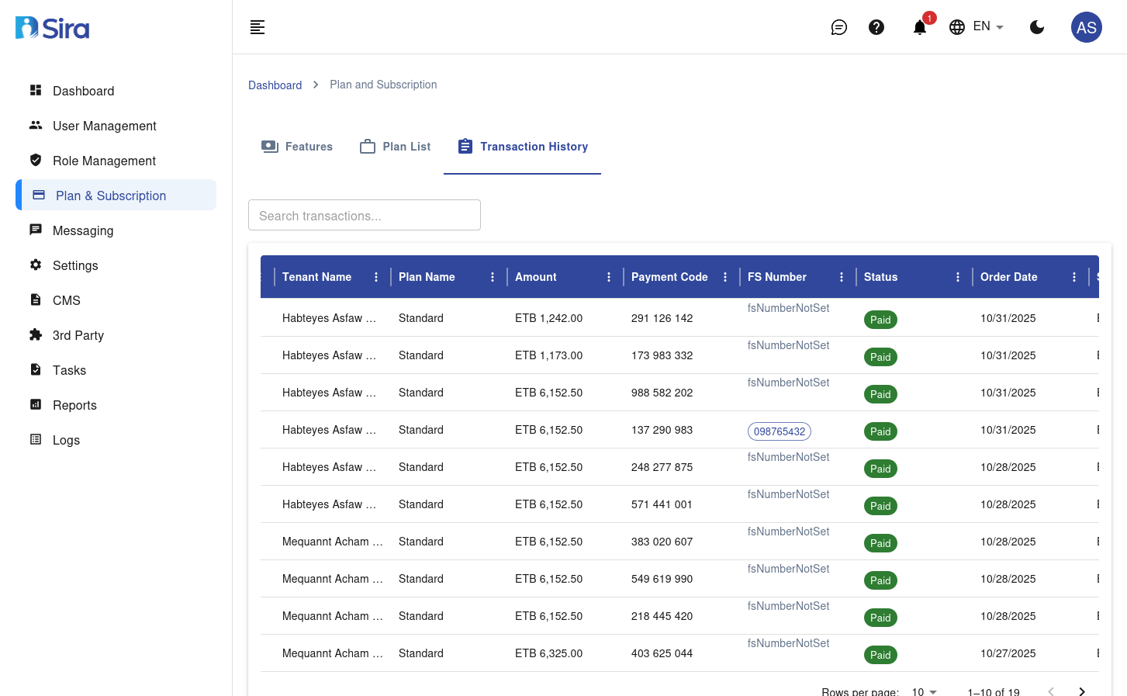Click the search transactions input field

(365, 215)
